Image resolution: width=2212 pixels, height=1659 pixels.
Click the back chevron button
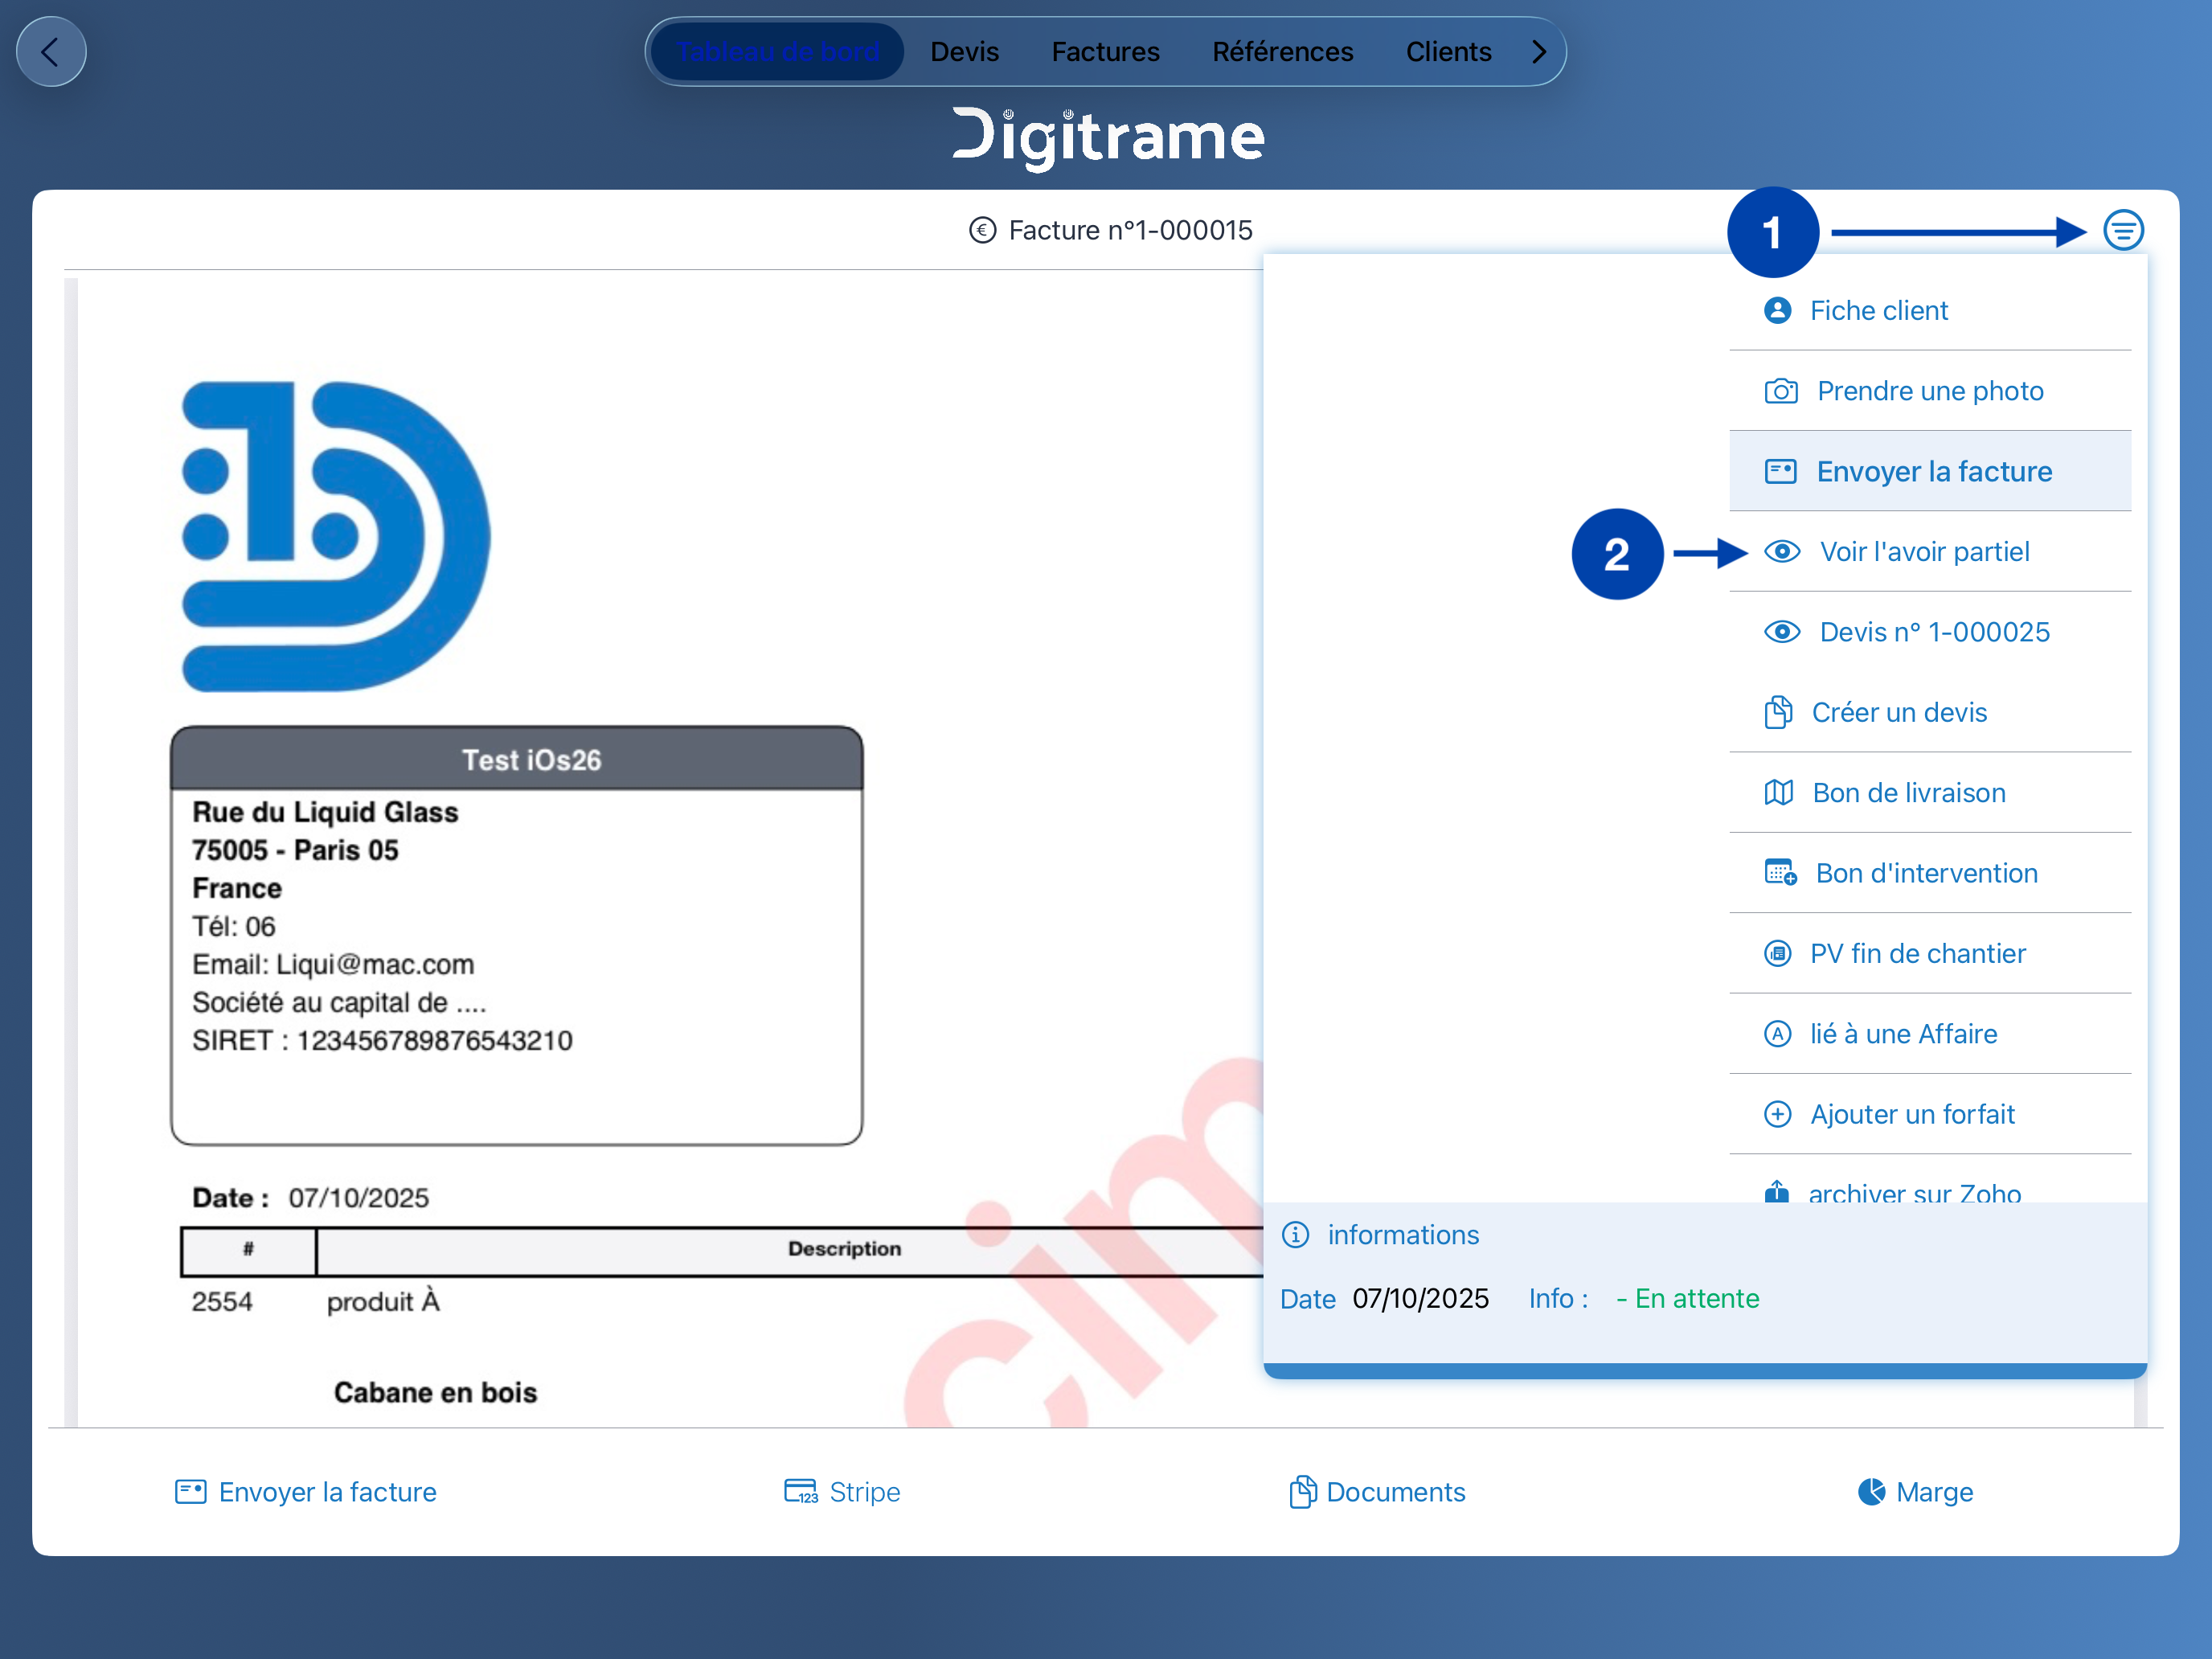51,52
